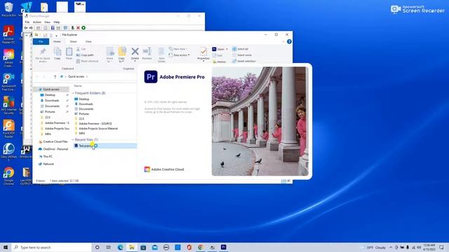449x252 pixels.
Task: Open Acrobat Reader DC desktop icon
Action: [8, 34]
